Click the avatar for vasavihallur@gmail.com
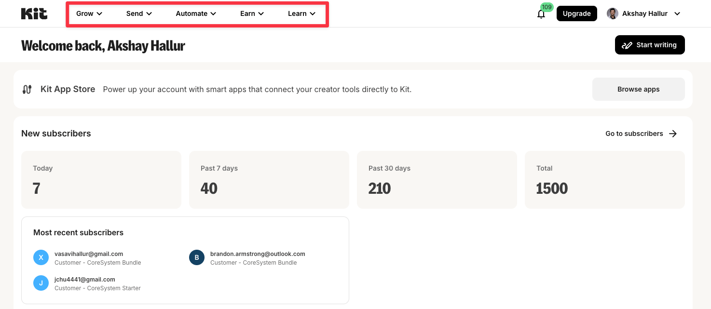Screen dimensions: 711x309 [41, 257]
